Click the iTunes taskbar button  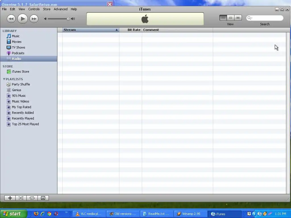pos(225,214)
